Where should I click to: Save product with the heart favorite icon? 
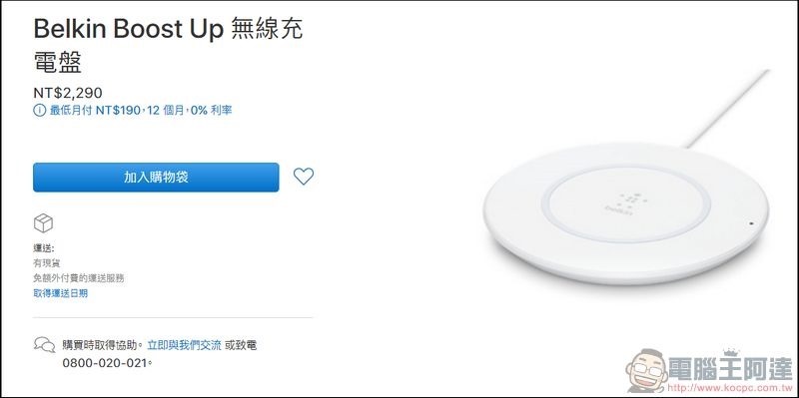pyautogui.click(x=304, y=177)
